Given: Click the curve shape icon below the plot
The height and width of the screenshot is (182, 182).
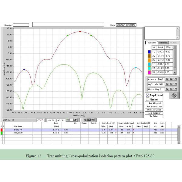Looking at the screenshot, I should tap(40, 120).
